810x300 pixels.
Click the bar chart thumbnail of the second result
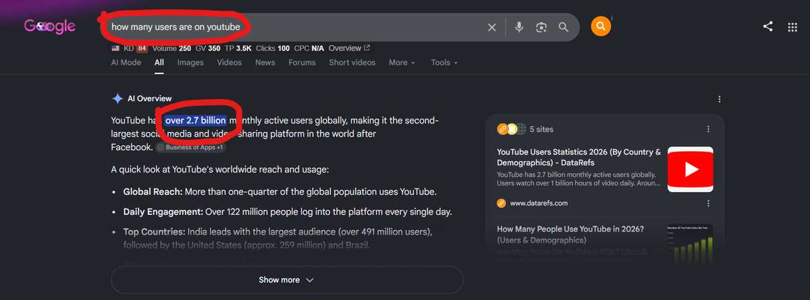tap(690, 243)
